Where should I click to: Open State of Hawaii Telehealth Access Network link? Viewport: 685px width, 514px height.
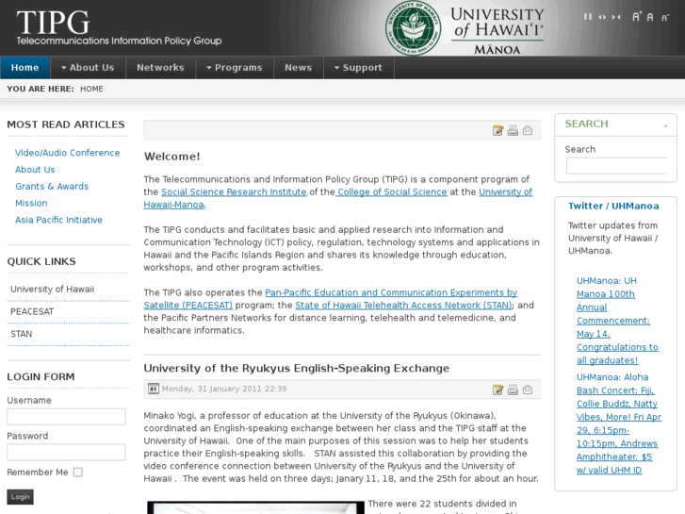[x=403, y=306]
